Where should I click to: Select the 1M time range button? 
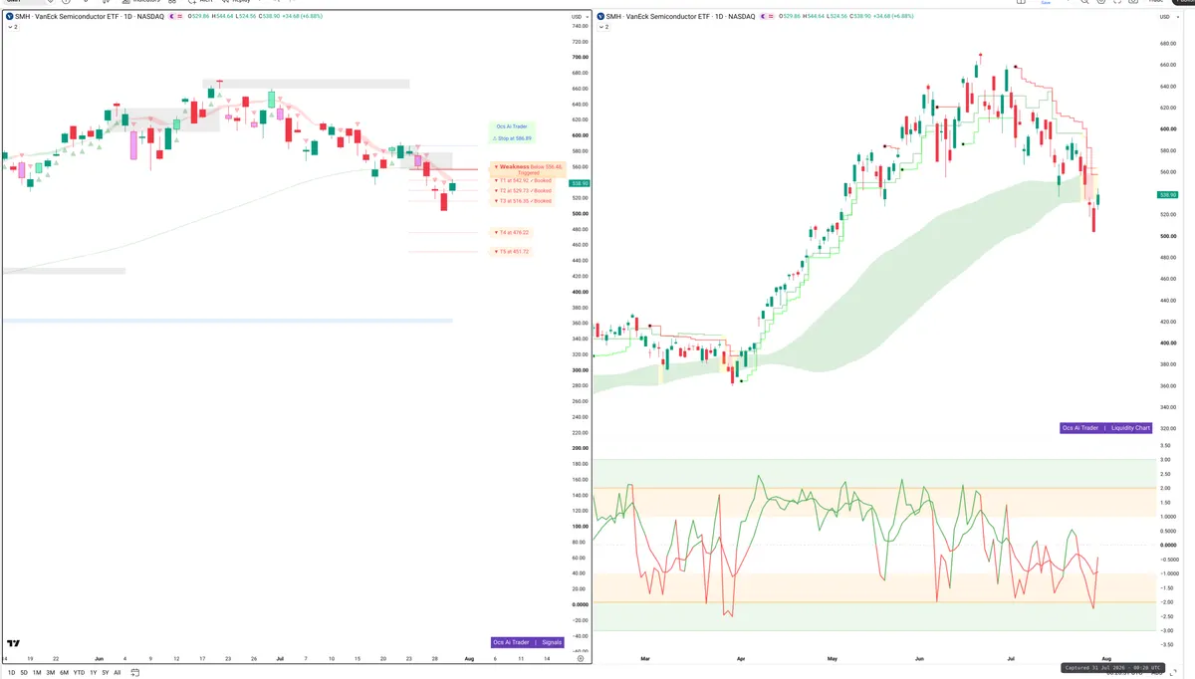click(x=37, y=673)
